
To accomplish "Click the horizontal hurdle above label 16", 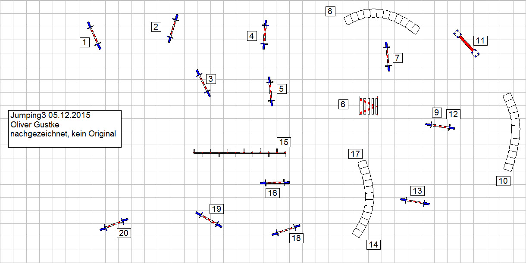I will 275,183.
